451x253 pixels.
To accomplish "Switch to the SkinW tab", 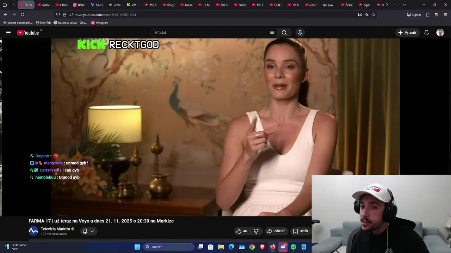I will [x=44, y=5].
